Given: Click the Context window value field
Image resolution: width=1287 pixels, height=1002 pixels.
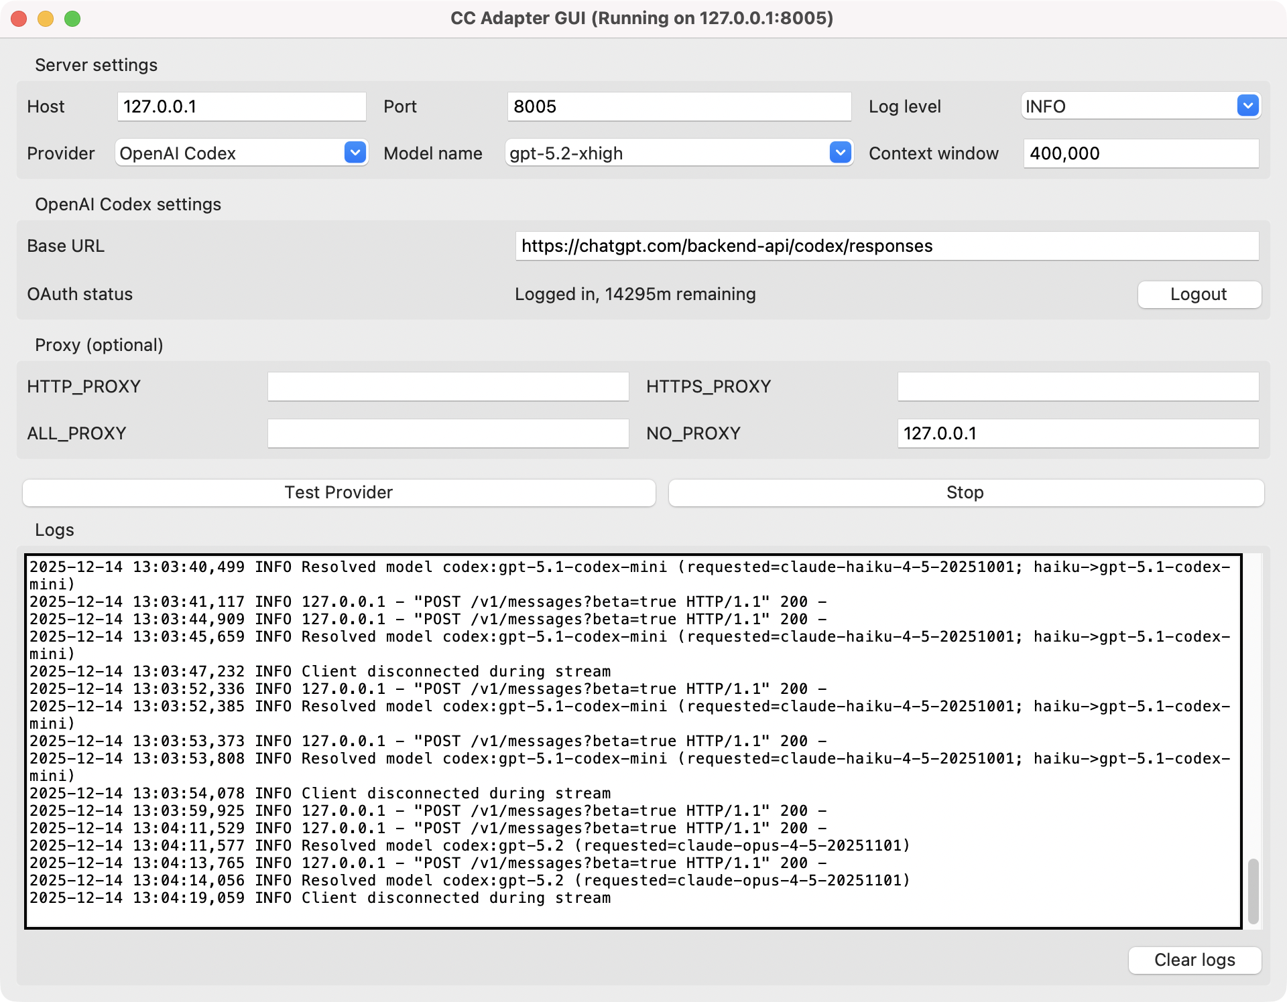Looking at the screenshot, I should tap(1141, 153).
